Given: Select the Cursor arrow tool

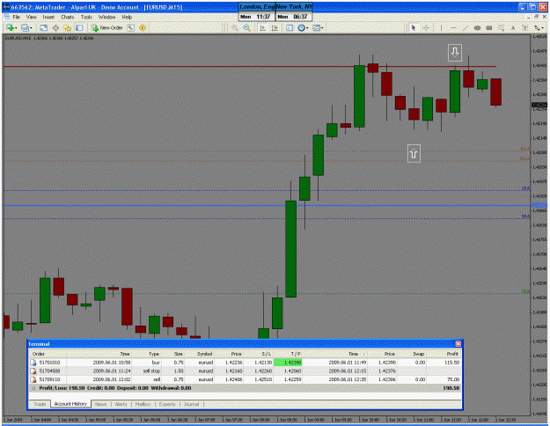Looking at the screenshot, I should 414,27.
